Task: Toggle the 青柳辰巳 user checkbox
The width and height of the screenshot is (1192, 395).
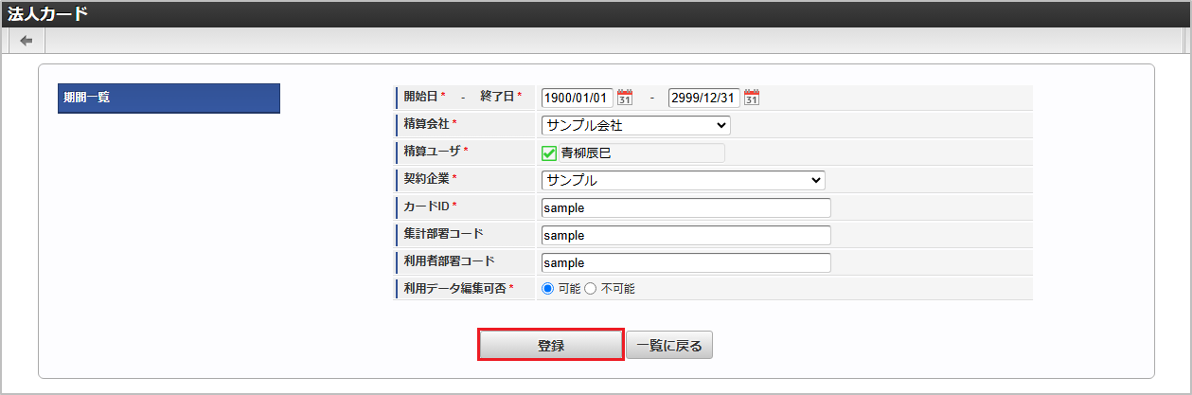Action: pyautogui.click(x=549, y=153)
